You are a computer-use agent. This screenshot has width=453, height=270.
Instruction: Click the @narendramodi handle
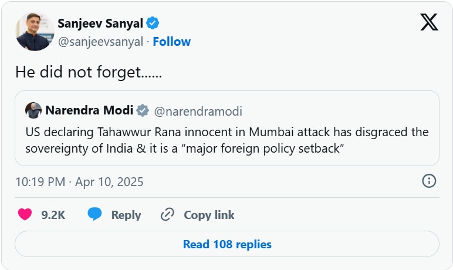(x=198, y=112)
